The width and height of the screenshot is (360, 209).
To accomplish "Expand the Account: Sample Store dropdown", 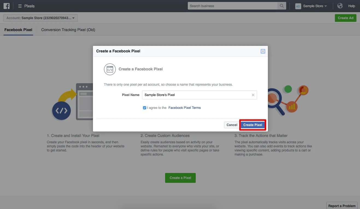I will [40, 18].
